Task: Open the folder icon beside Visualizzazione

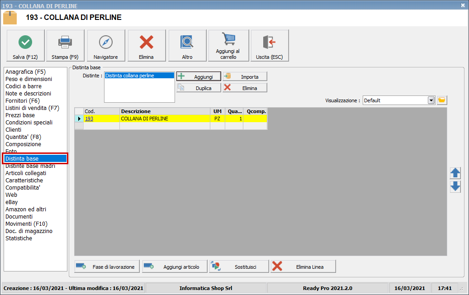Action: pyautogui.click(x=441, y=100)
